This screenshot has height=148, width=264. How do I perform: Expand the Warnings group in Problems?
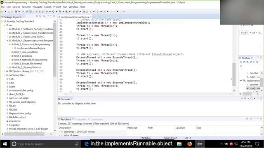[59, 132]
